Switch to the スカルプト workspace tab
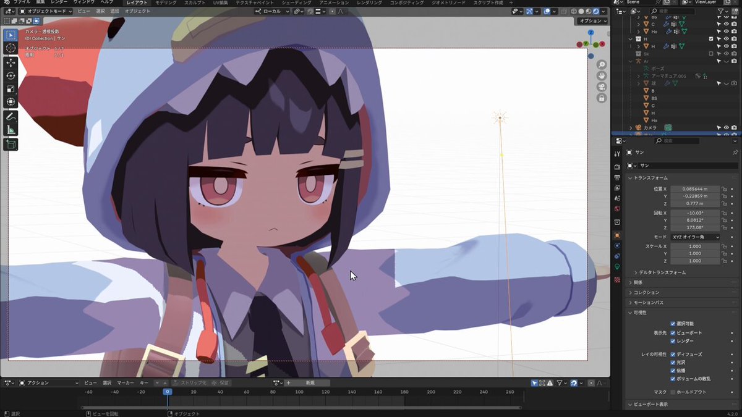742x417 pixels. click(195, 2)
